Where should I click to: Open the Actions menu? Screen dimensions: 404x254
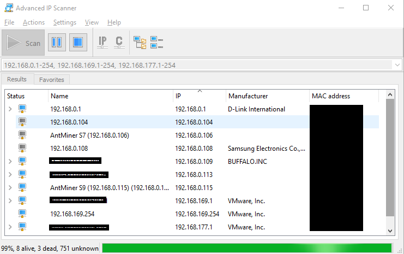click(x=34, y=22)
